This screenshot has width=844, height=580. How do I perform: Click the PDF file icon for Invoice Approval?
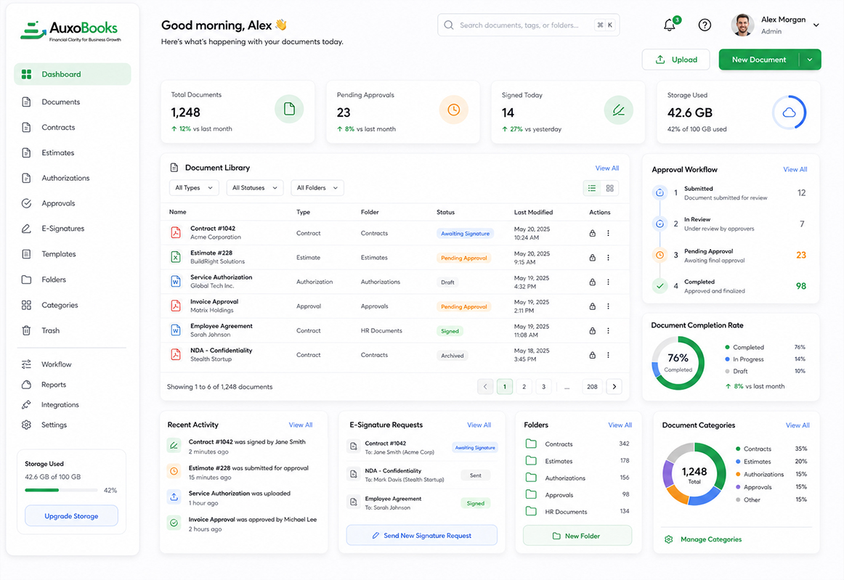tap(176, 306)
